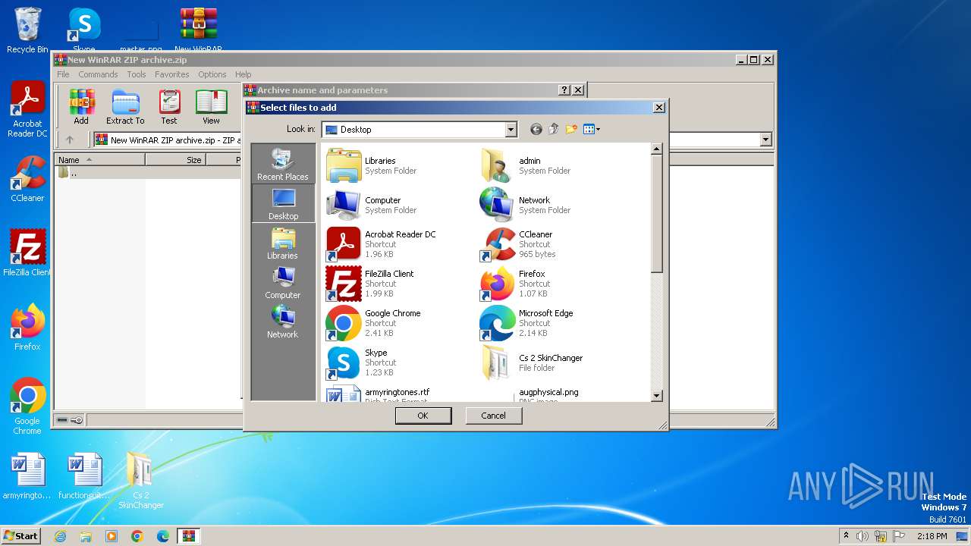Viewport: 971px width, 546px height.
Task: Select CCleaner shortcut in file list
Action: point(518,244)
